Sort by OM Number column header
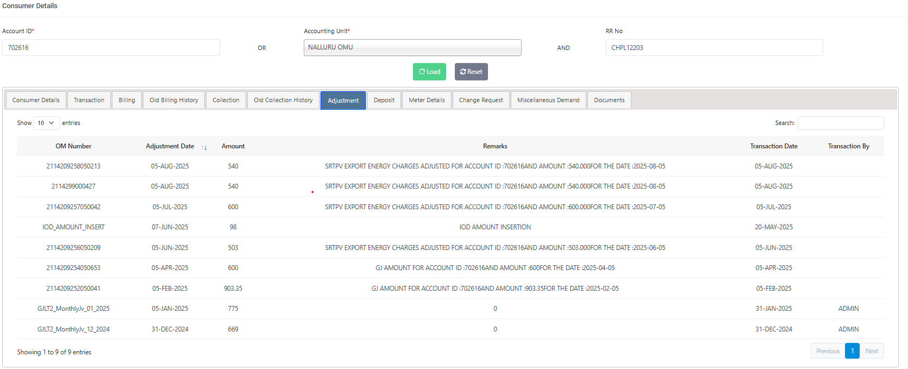 (73, 146)
